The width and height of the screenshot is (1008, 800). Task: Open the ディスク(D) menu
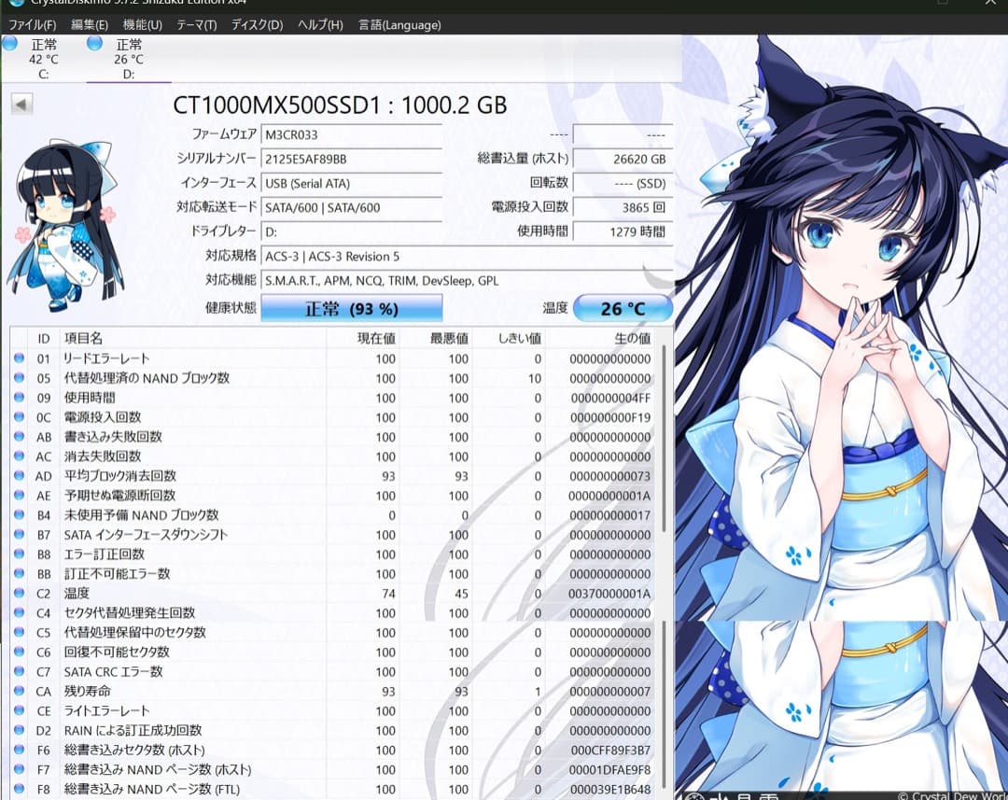[257, 25]
